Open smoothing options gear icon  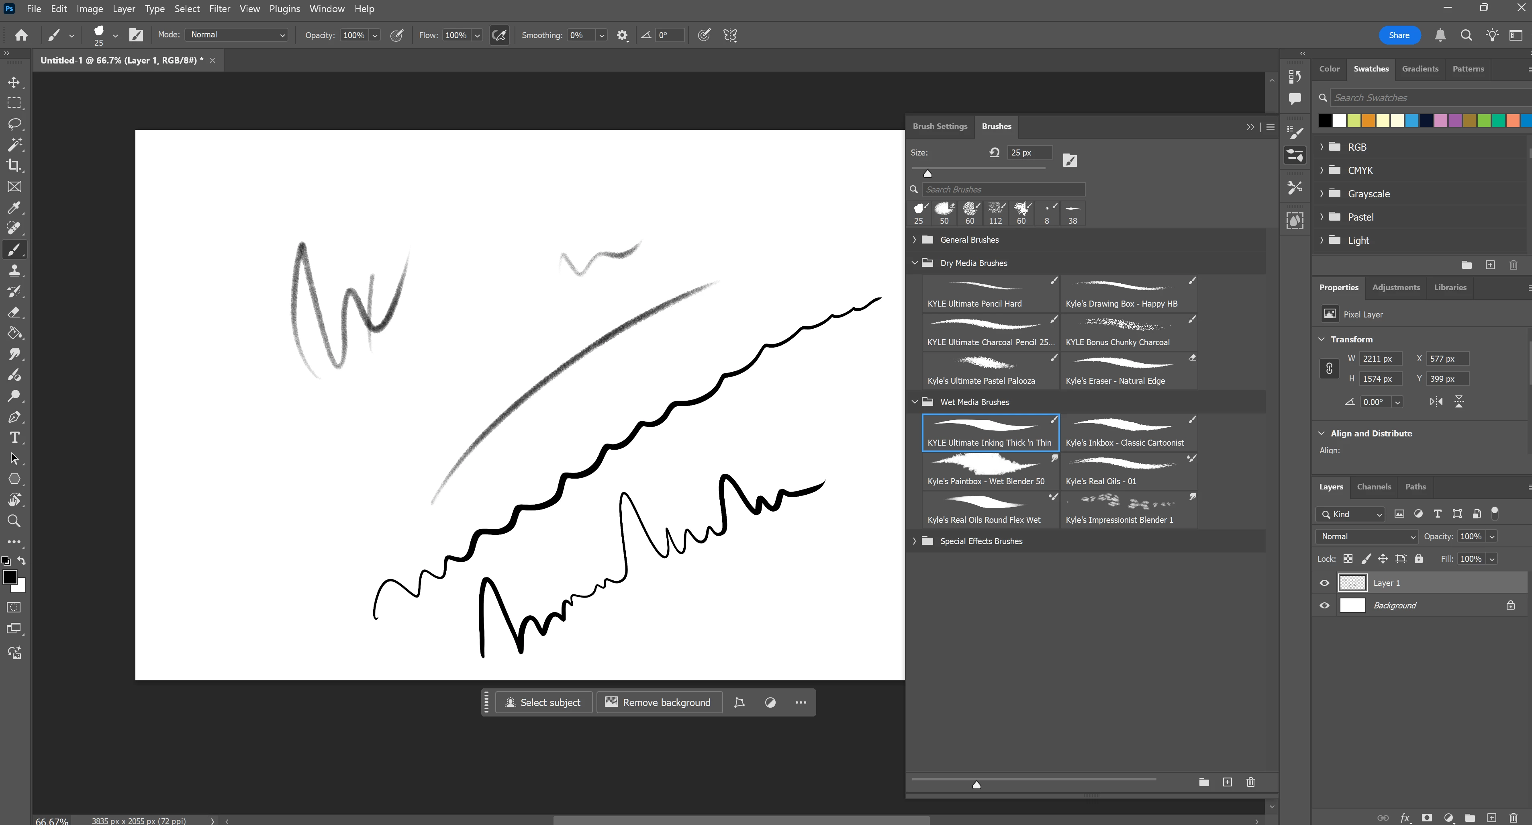[x=622, y=35]
